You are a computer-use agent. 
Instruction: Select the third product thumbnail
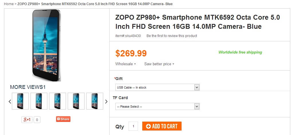pyautogui.click(x=58, y=101)
